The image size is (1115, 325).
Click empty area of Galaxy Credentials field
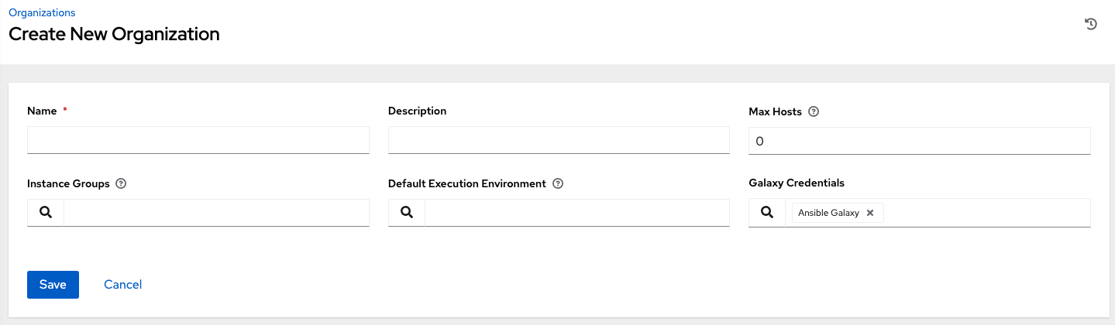coord(986,213)
